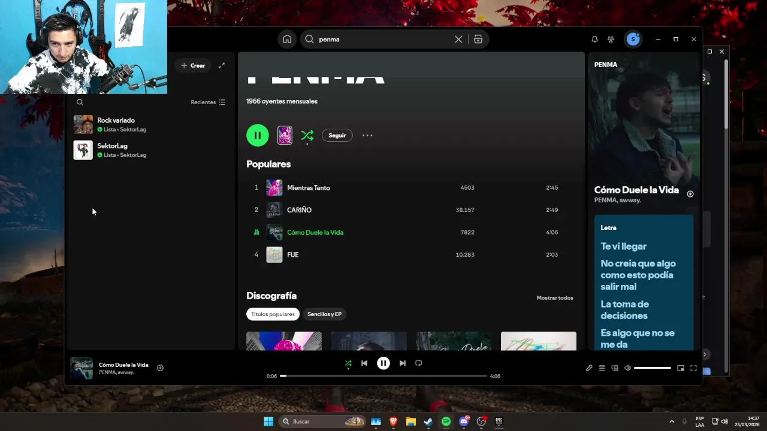767x431 pixels.
Task: Open the Recientes sort dropdown
Action: tap(208, 102)
